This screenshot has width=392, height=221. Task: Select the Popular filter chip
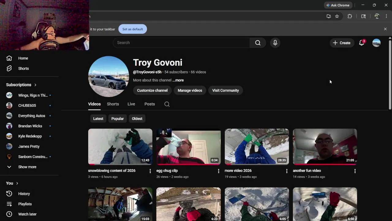click(118, 118)
